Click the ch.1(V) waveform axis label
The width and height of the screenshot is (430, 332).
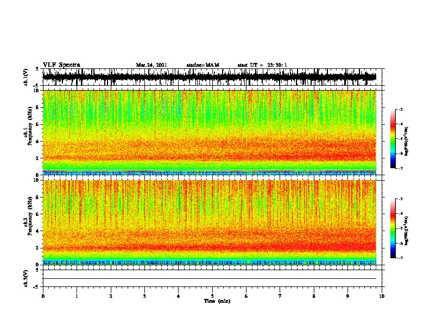26,77
